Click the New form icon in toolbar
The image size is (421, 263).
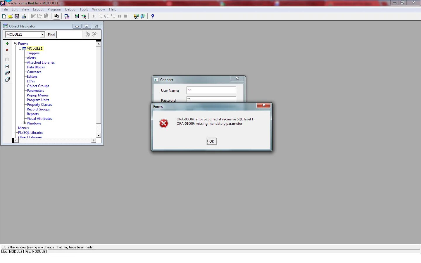[4, 16]
